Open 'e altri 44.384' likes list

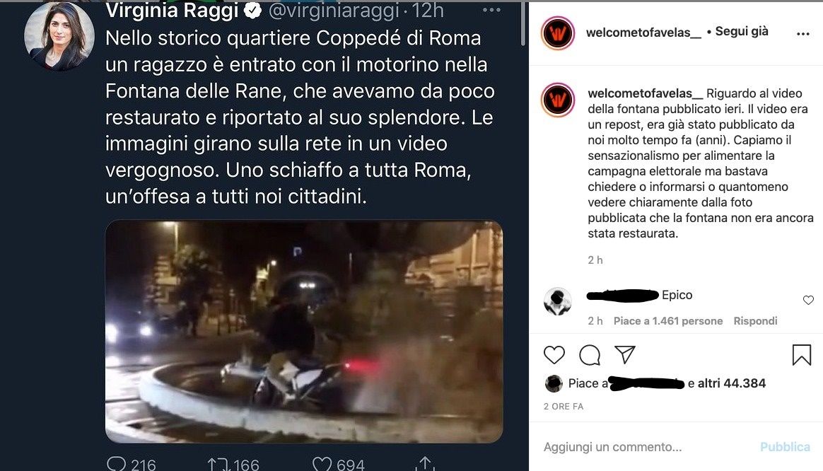click(x=726, y=383)
